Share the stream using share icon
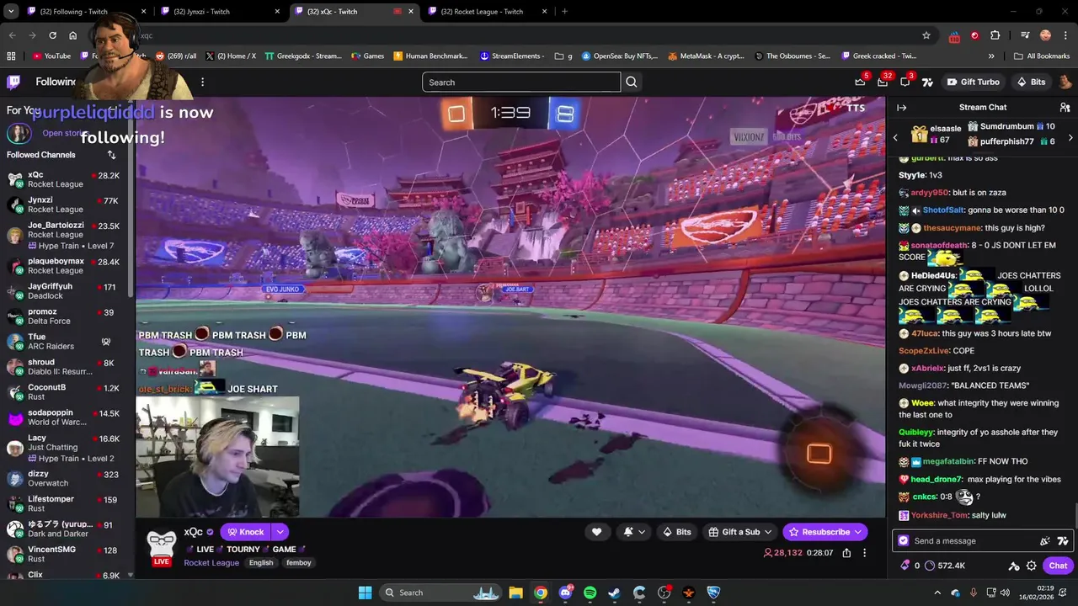The width and height of the screenshot is (1078, 606). [846, 553]
